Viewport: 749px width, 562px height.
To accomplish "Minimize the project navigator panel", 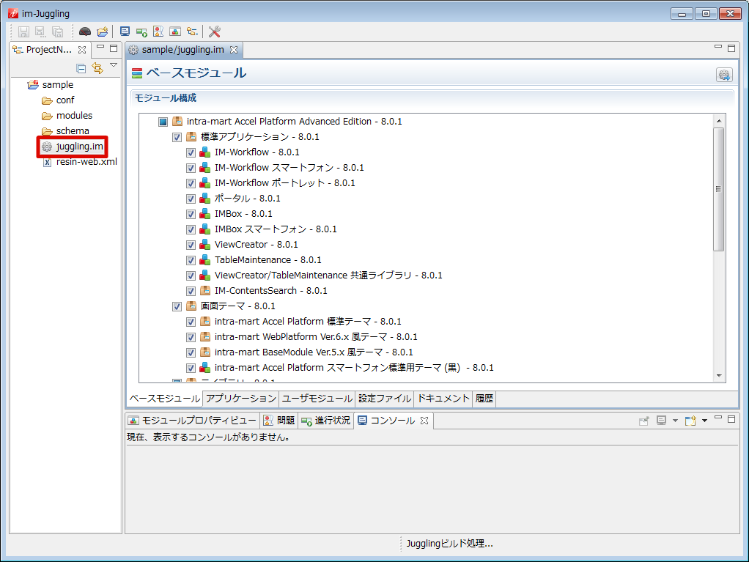I will click(x=100, y=48).
